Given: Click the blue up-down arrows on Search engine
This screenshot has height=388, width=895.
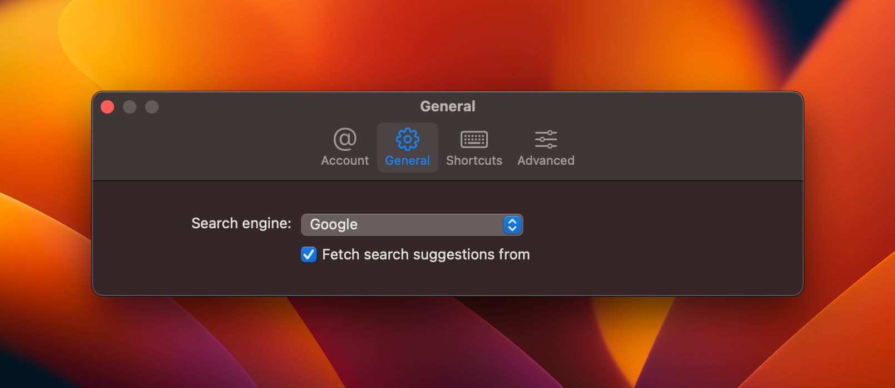Looking at the screenshot, I should (512, 224).
